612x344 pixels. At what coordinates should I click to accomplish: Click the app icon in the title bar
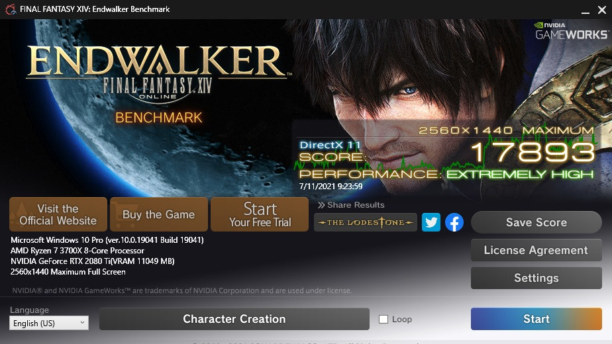(7, 9)
